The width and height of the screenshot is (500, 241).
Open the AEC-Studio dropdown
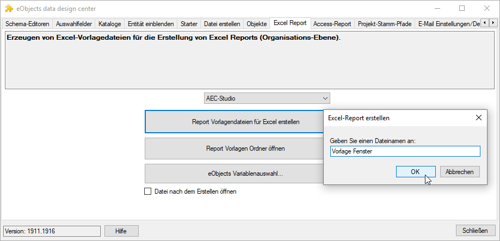267,98
